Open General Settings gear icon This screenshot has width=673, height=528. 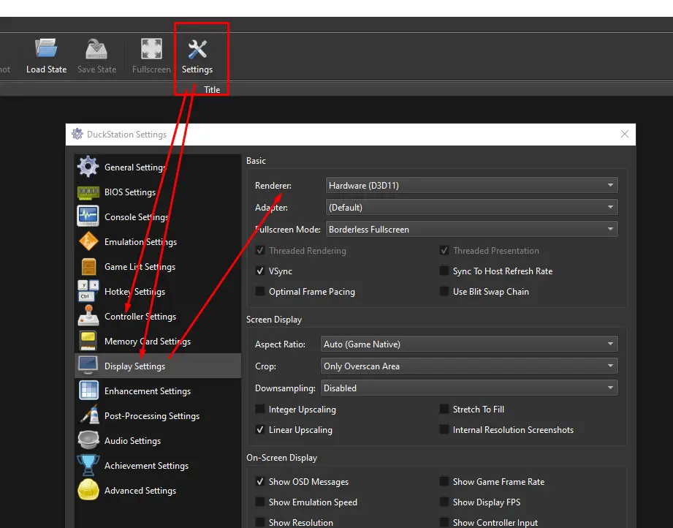[x=88, y=167]
